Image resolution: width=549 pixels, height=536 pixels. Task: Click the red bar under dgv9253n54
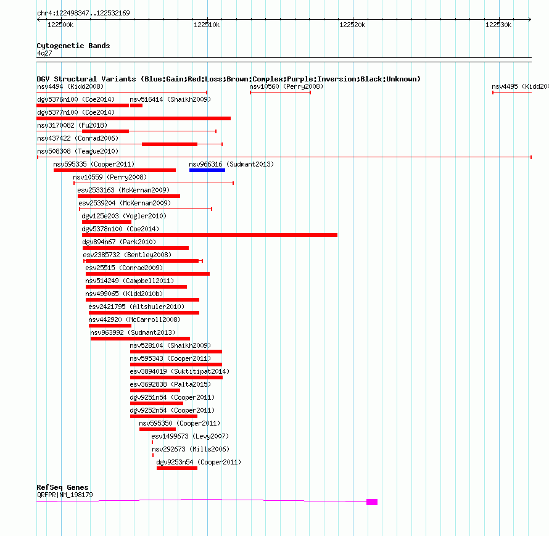pyautogui.click(x=177, y=468)
